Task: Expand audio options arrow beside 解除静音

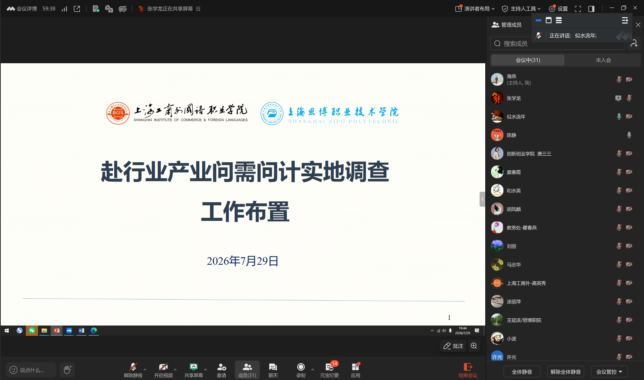Action: (145, 369)
